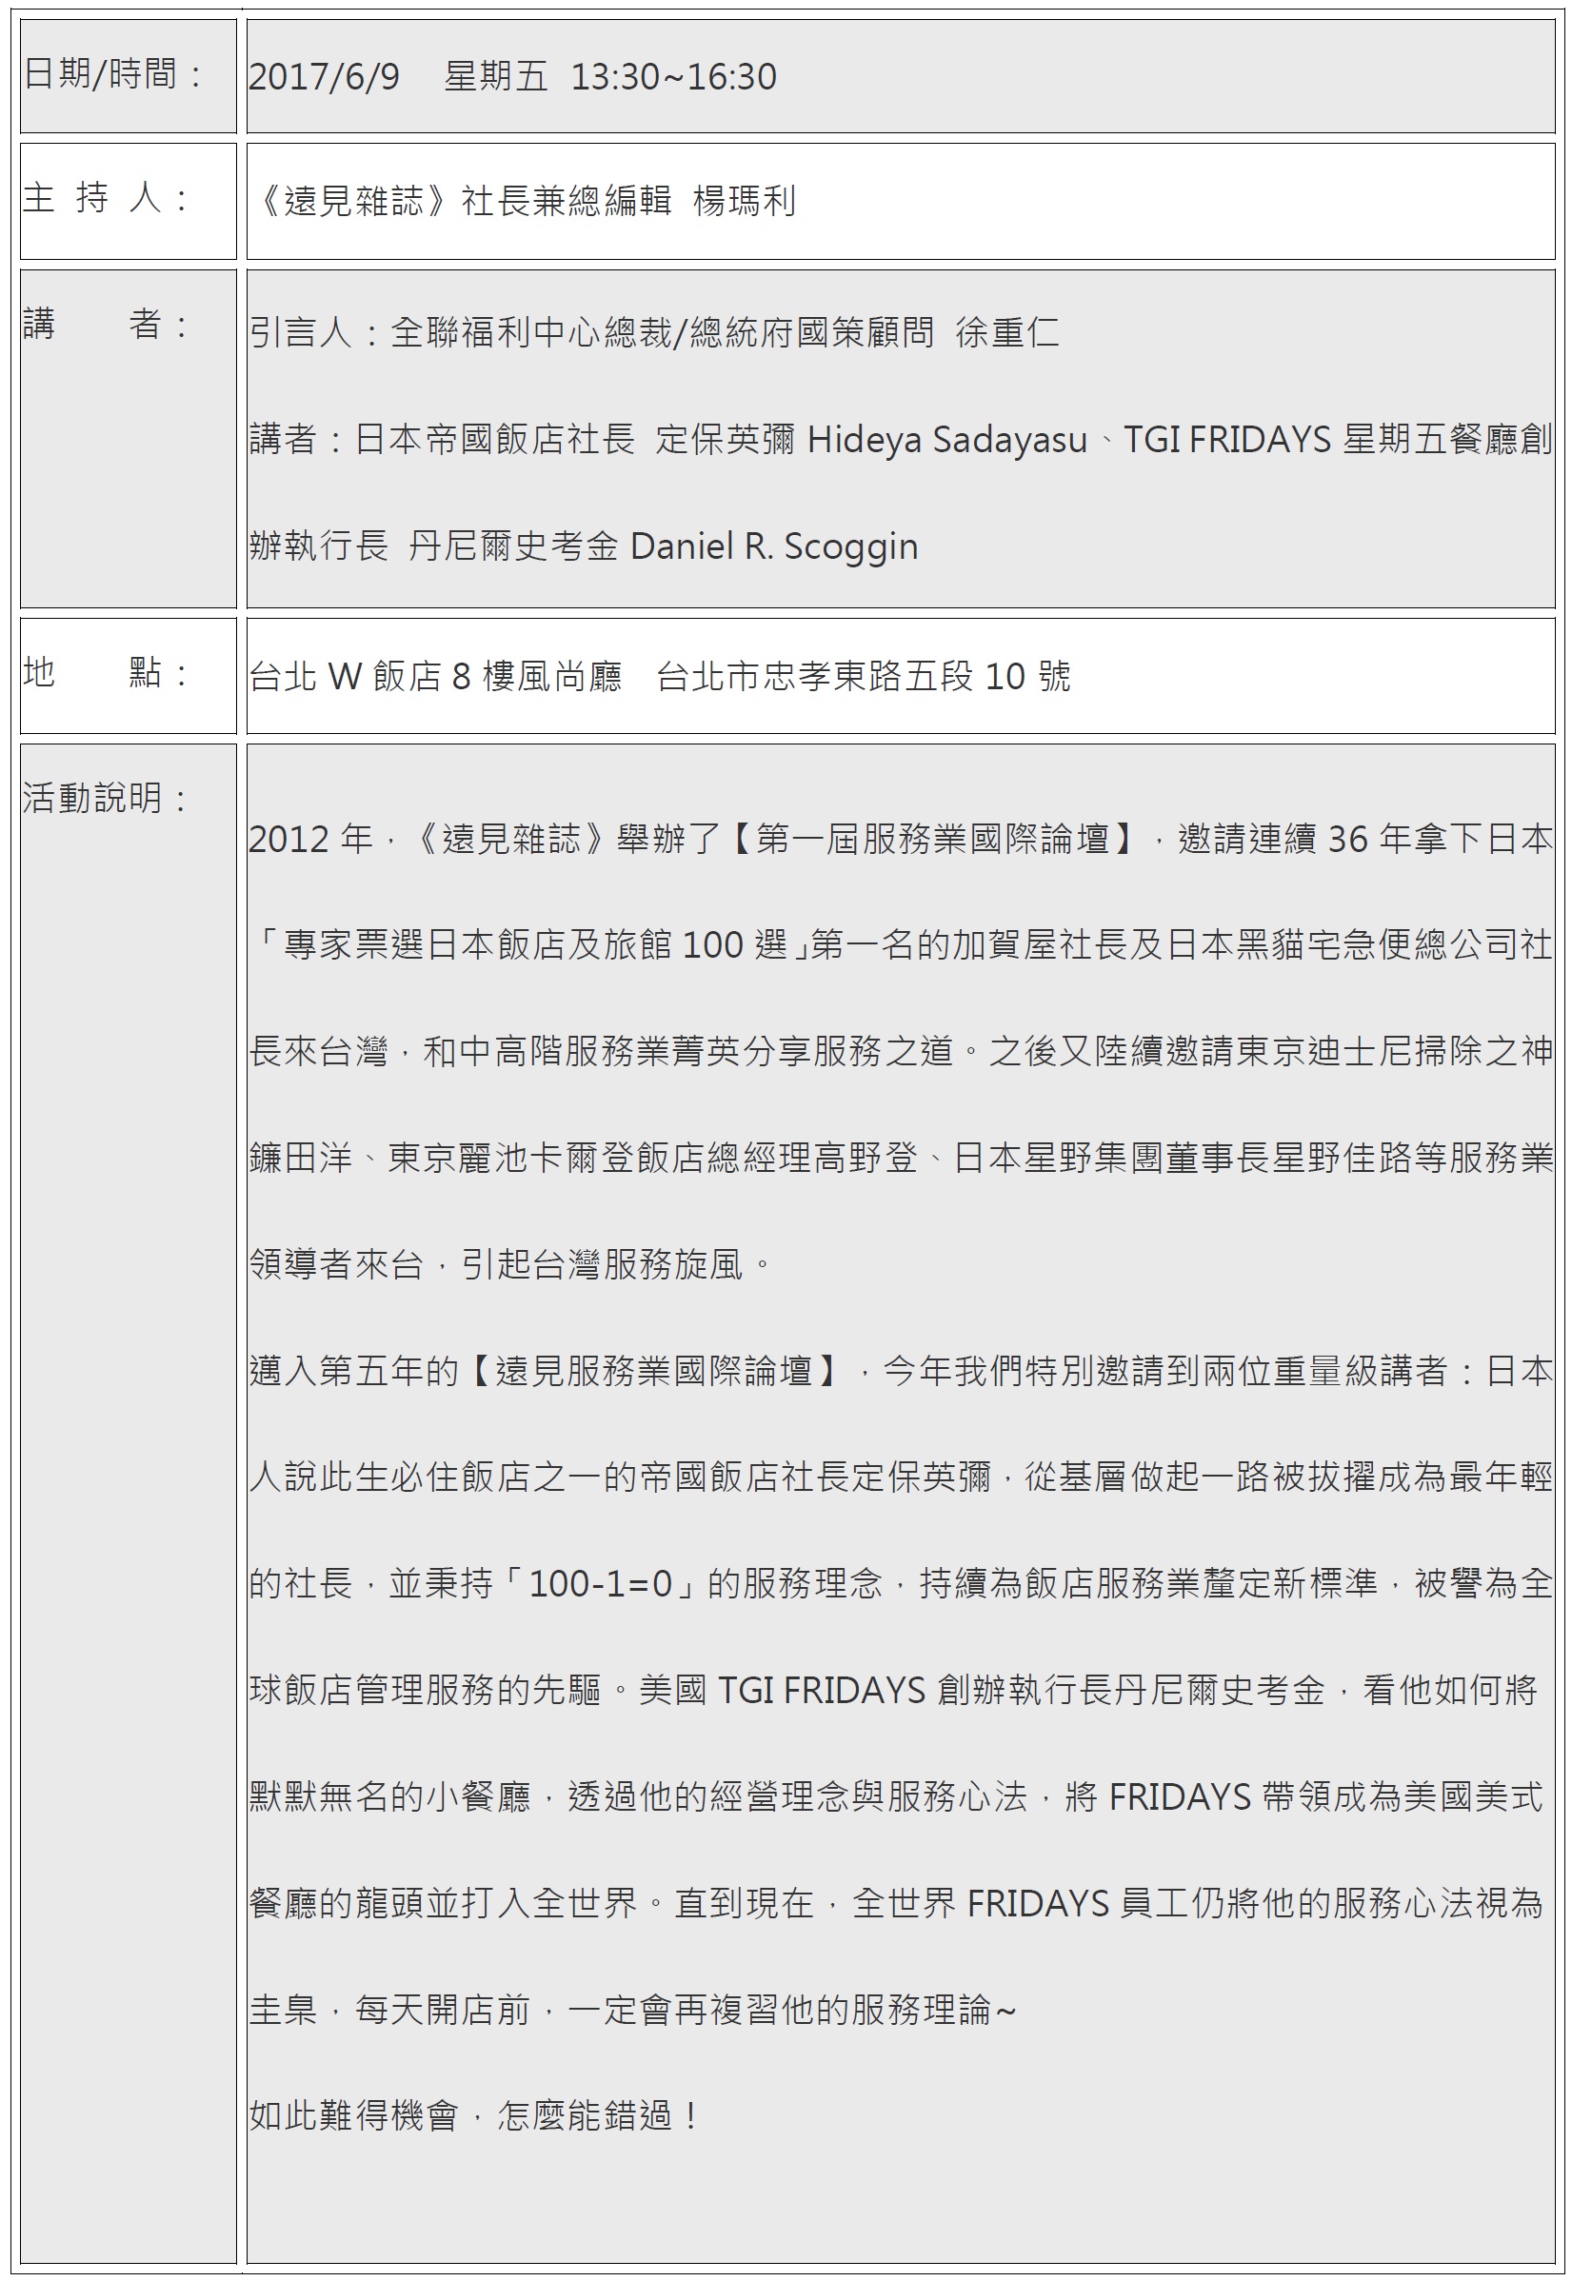This screenshot has width=1572, height=2281.
Task: Click the 活動說明 label cell
Action: coord(128,1503)
